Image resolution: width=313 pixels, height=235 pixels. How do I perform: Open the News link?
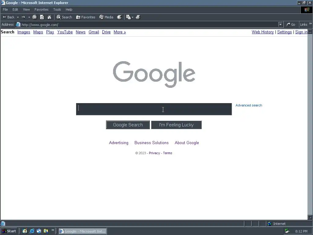81,32
